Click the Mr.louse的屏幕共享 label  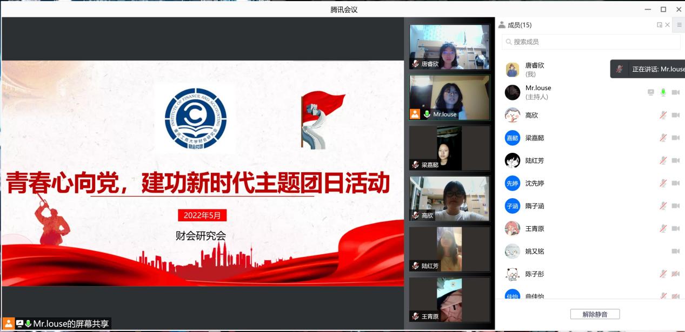pos(71,324)
